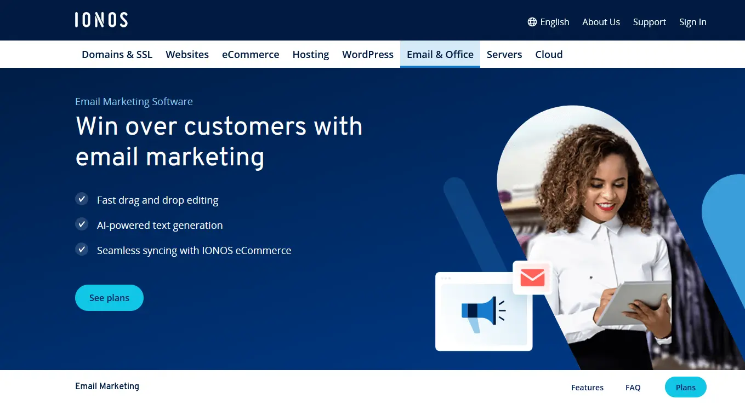Click the checkmark beside IONOS eCommerce syncing
This screenshot has height=404, width=745.
tap(82, 249)
